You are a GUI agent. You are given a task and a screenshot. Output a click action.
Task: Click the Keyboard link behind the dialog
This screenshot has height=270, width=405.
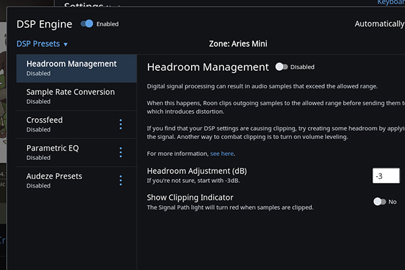(x=390, y=3)
